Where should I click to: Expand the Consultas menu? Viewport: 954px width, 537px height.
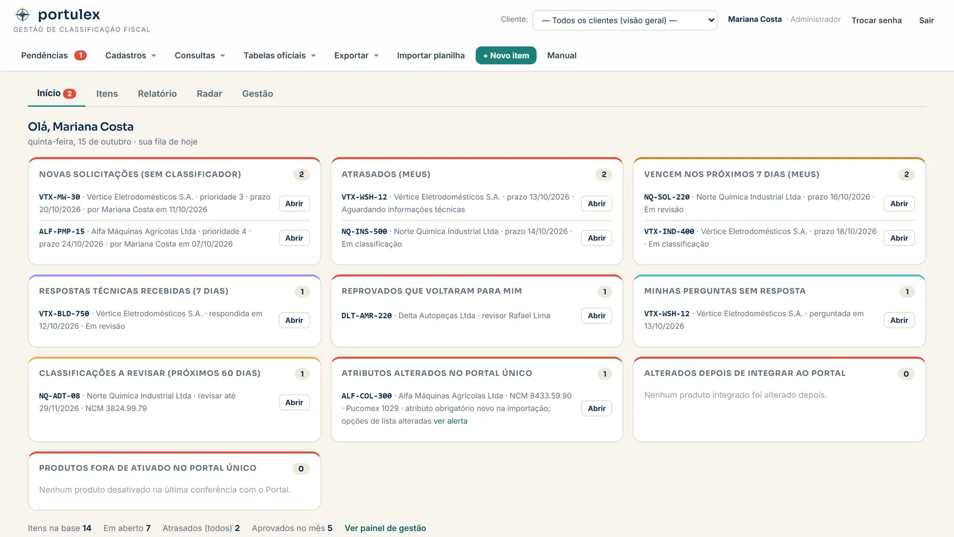pyautogui.click(x=200, y=55)
